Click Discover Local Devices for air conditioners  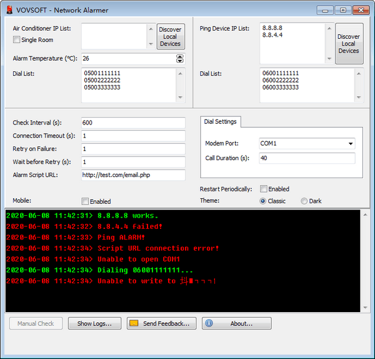[x=170, y=37]
